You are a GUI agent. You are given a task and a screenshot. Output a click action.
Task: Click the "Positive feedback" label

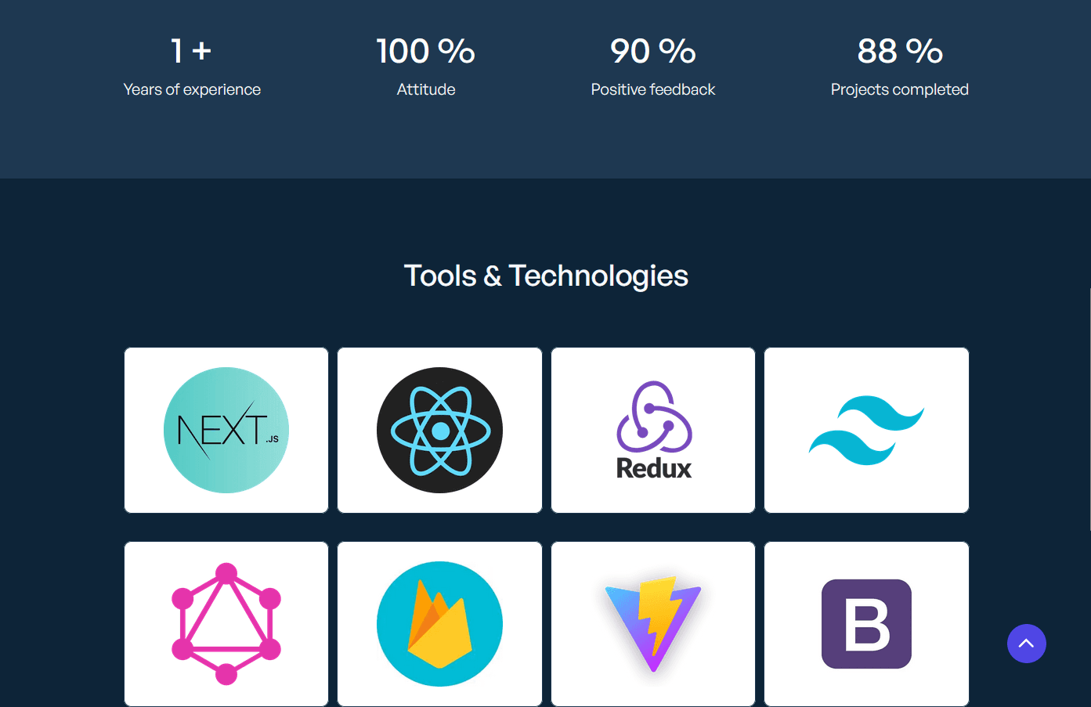point(653,89)
